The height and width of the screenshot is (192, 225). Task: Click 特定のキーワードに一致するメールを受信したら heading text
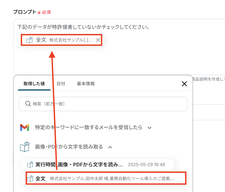88,127
